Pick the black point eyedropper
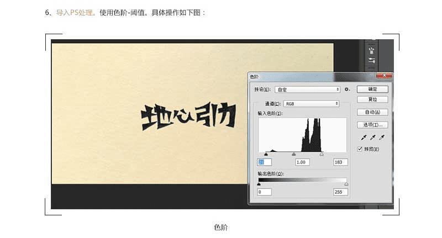The height and width of the screenshot is (238, 442). (x=364, y=137)
